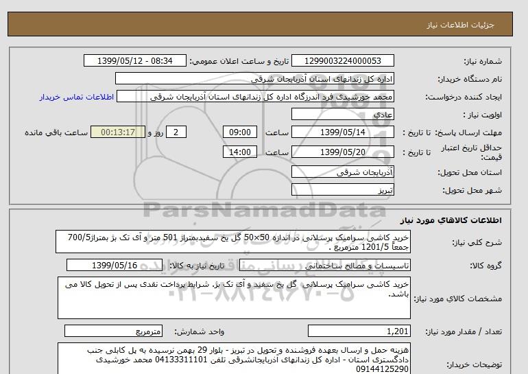Select the response deadline date 1399/05/14
Viewport: 528px width, 374px height.
click(x=342, y=132)
